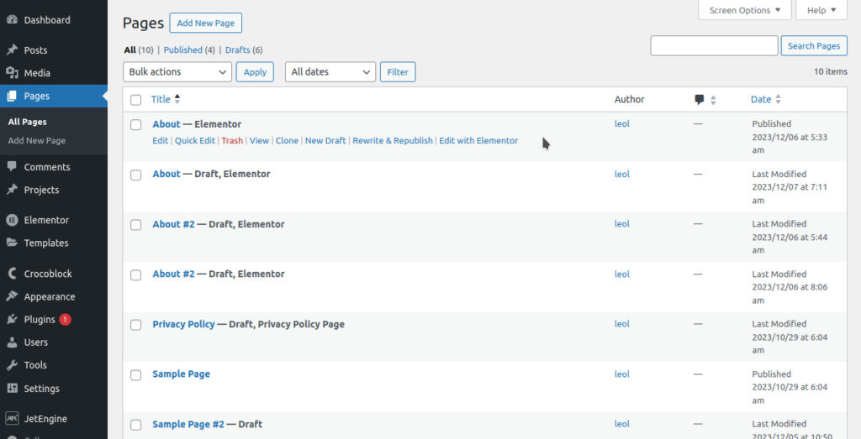Select the Sample Page row checkbox

[135, 375]
